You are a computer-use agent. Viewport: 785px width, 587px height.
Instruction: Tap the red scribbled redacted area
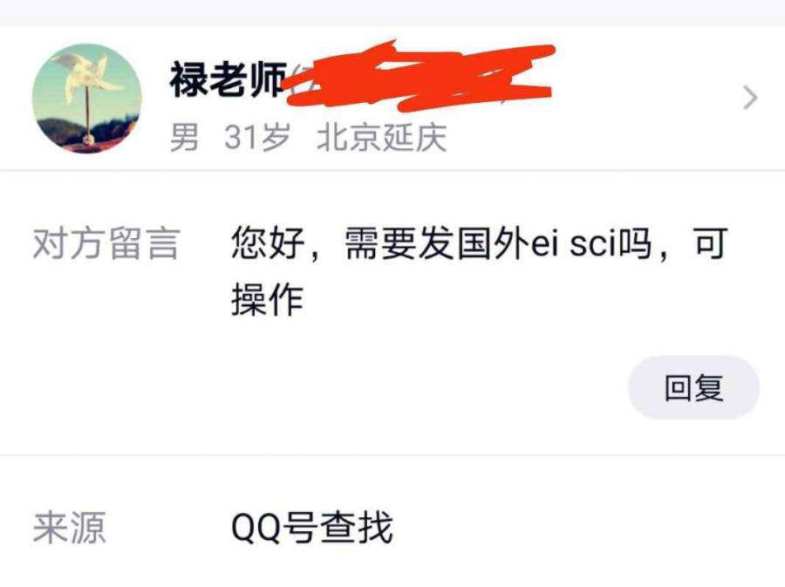[x=420, y=75]
